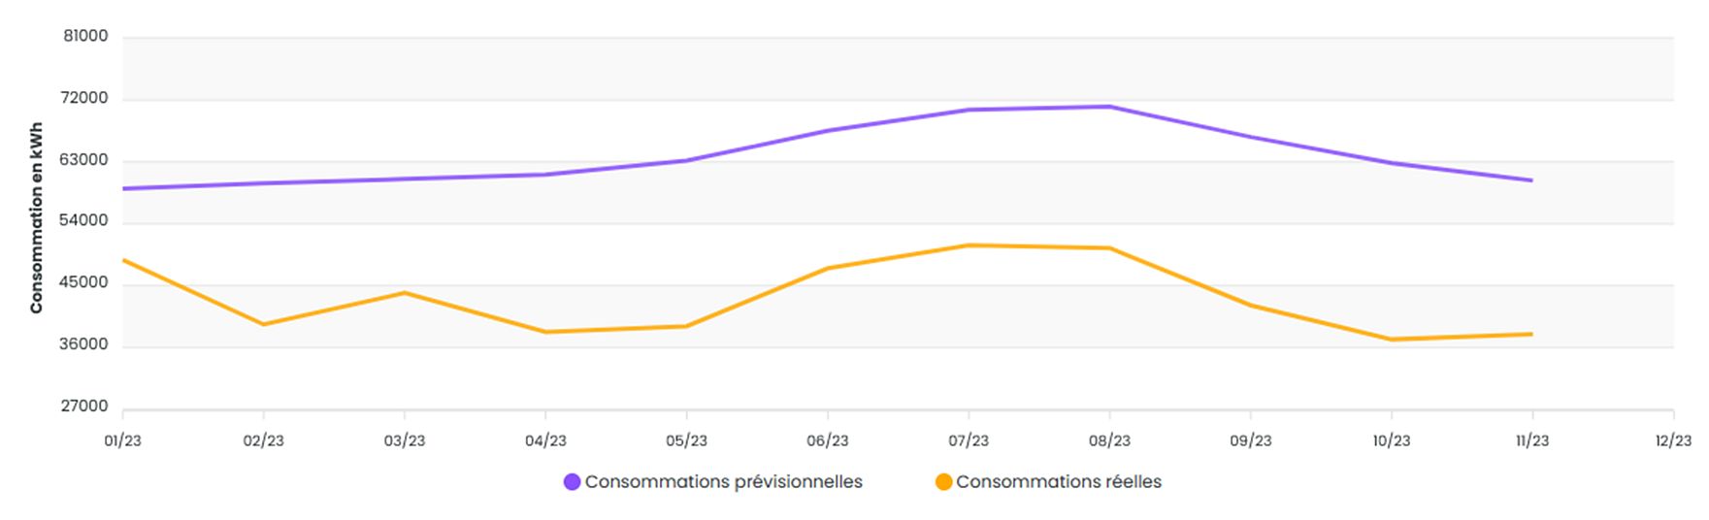Toggle the Consommations prévisionnelles legend entry

pyautogui.click(x=713, y=482)
